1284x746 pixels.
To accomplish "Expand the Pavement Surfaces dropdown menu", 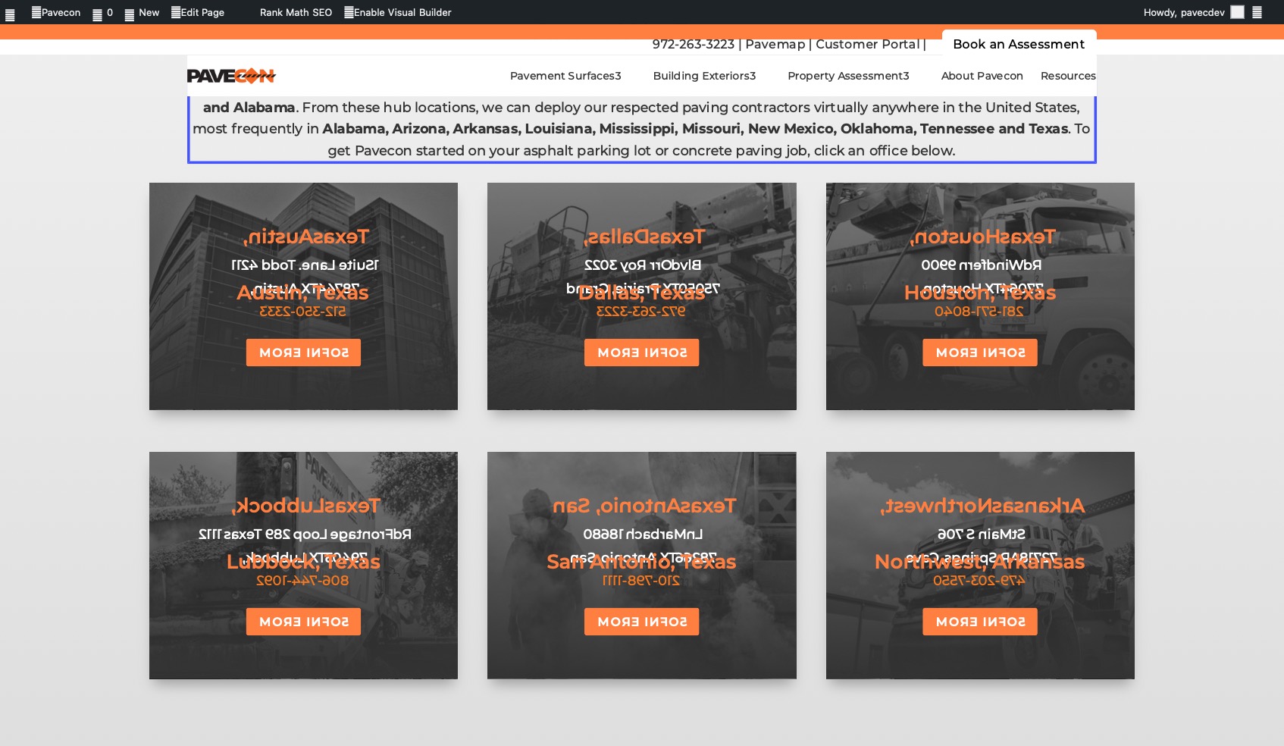I will (565, 76).
